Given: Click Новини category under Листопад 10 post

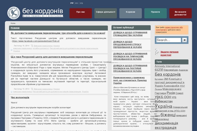Looking at the screenshot, I should (x=56, y=89).
